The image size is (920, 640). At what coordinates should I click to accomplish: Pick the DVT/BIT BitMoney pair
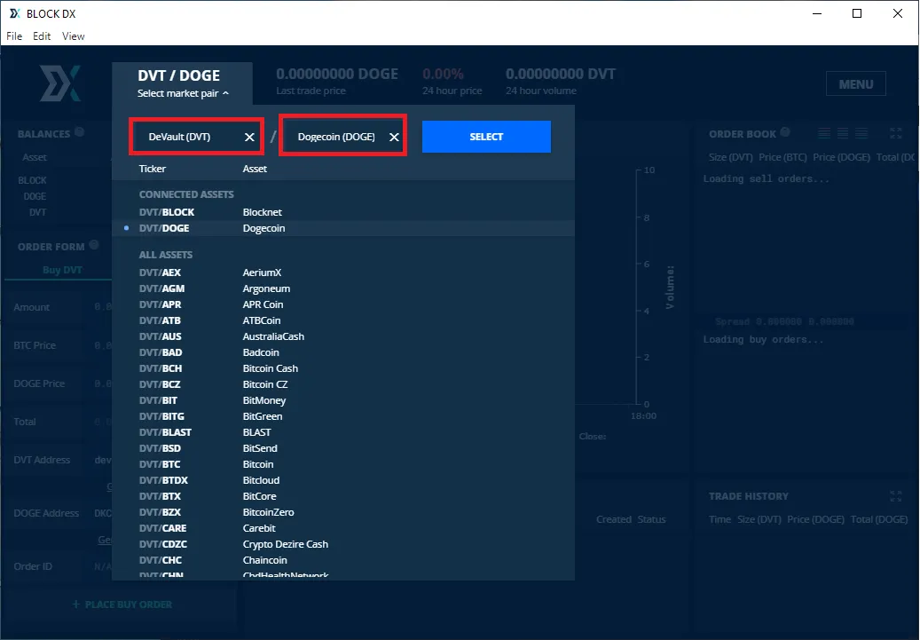[x=343, y=399]
